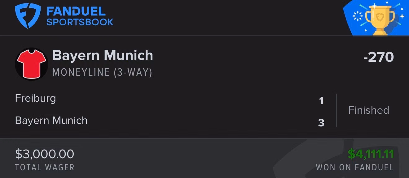Select the -270 odds value
This screenshot has width=409, height=178.
click(x=378, y=57)
